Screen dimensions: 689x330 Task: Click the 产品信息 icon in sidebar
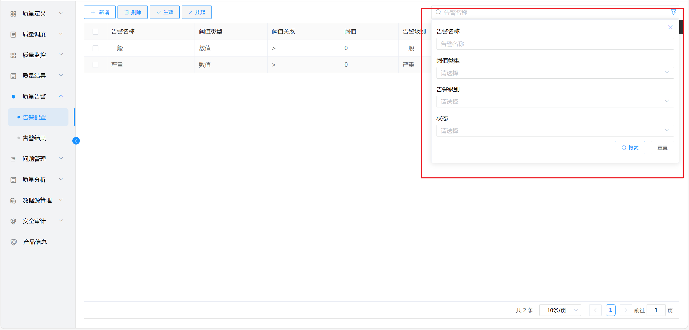[x=13, y=242]
